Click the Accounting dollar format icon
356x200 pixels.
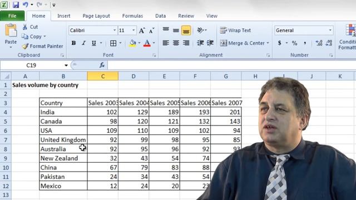[x=279, y=43]
